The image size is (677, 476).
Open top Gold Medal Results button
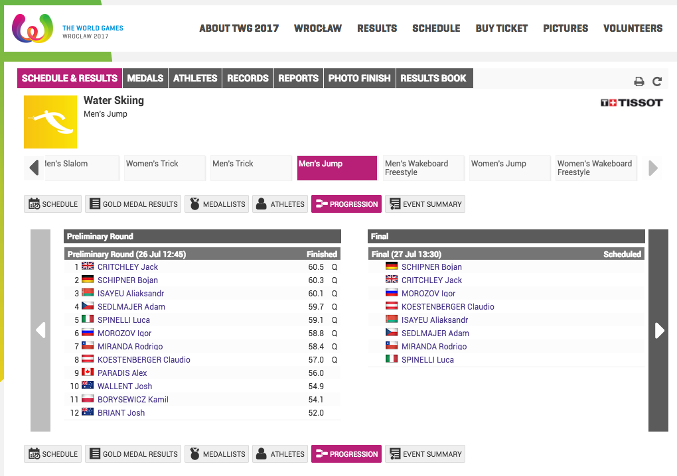133,204
